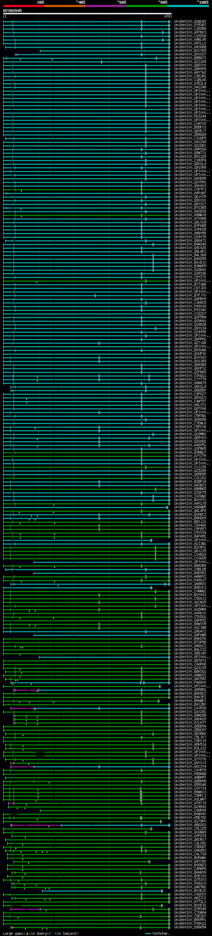Image resolution: width=212 pixels, height=936 pixels.
Task: Click hit label UniRef100_A4S6H8
Action: click(x=190, y=47)
